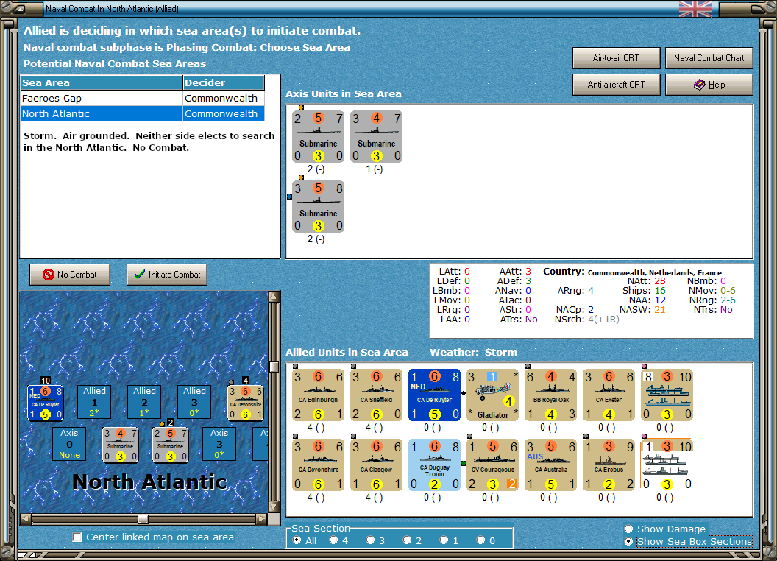Select sea section 1 radio button

point(444,540)
